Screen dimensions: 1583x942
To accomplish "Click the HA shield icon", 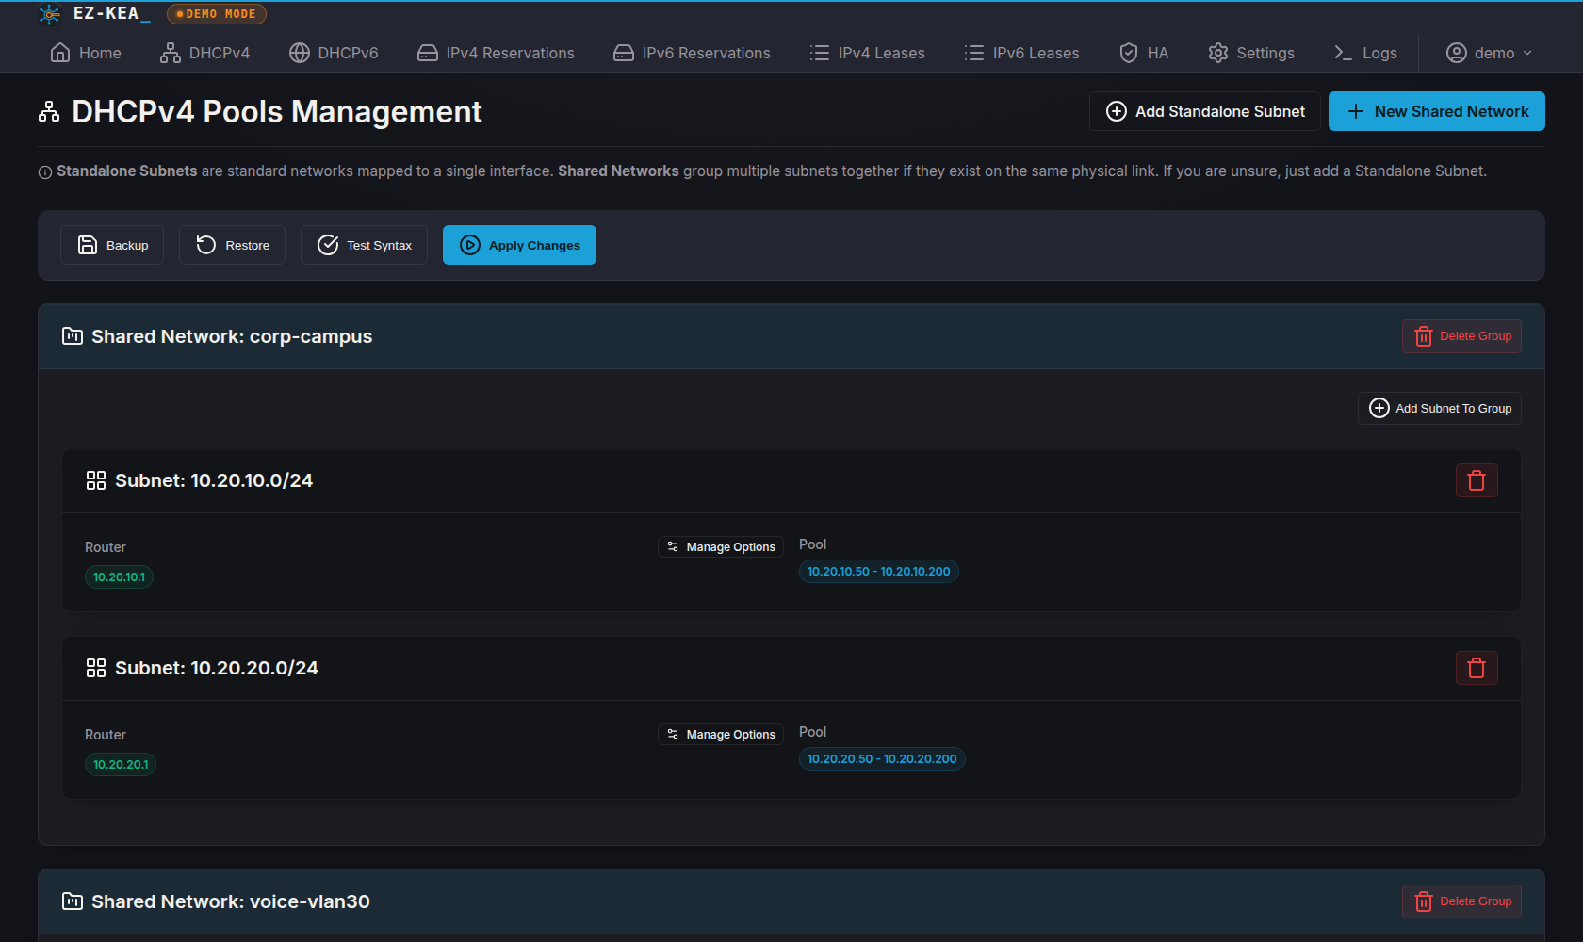I will click(1129, 53).
